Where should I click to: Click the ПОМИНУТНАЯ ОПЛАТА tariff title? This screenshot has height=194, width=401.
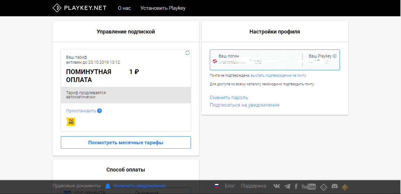[x=89, y=76]
